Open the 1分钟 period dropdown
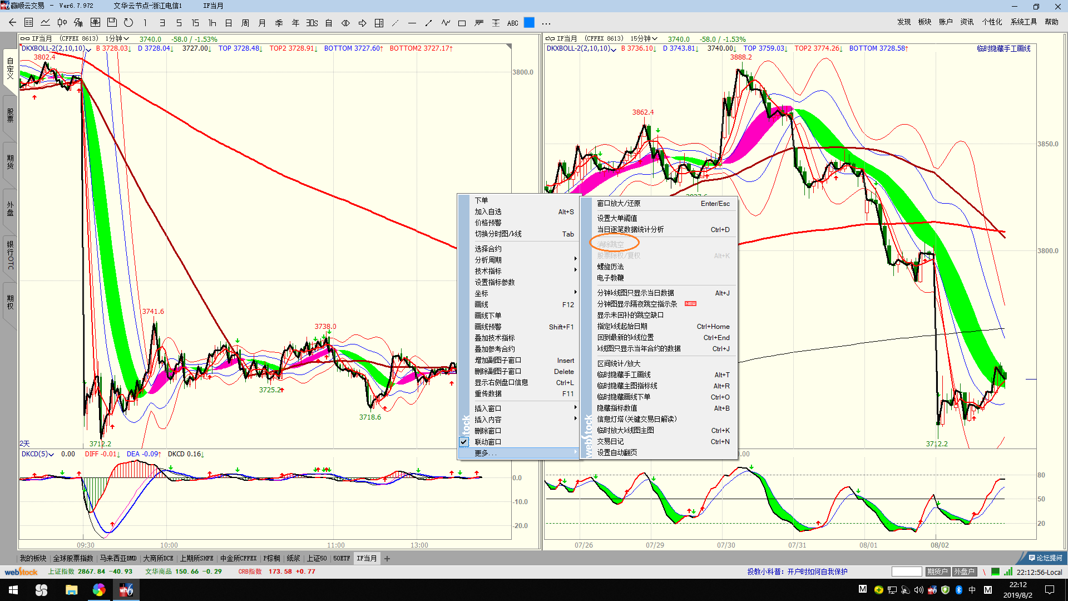Screen dimensions: 1068x601 click(117, 38)
